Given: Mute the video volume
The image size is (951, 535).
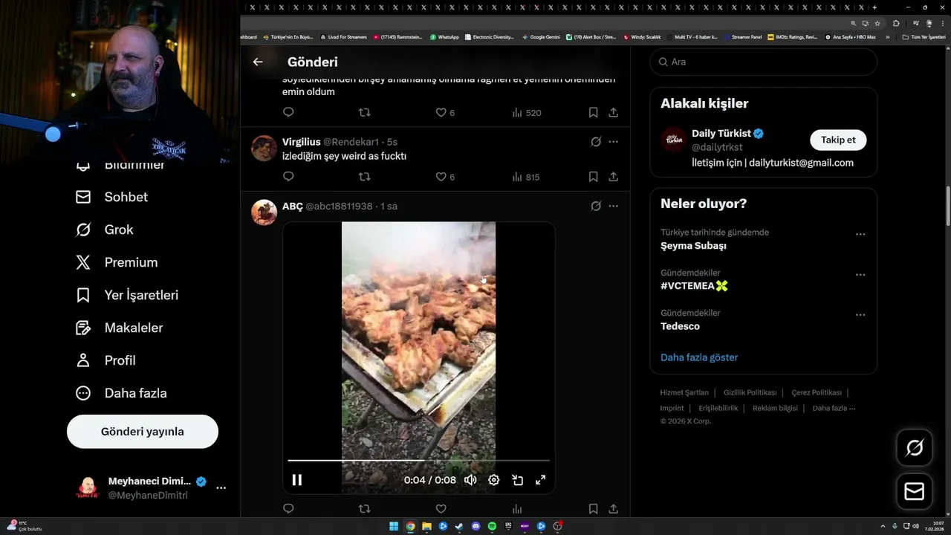Looking at the screenshot, I should pos(470,480).
